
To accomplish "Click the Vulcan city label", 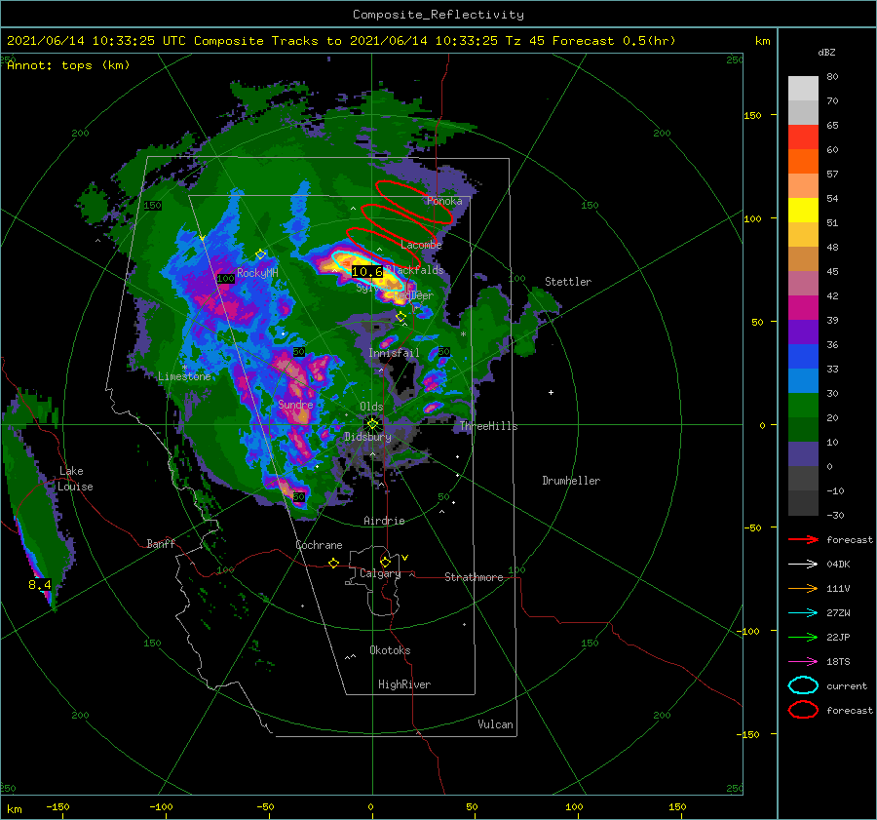I will pos(496,724).
